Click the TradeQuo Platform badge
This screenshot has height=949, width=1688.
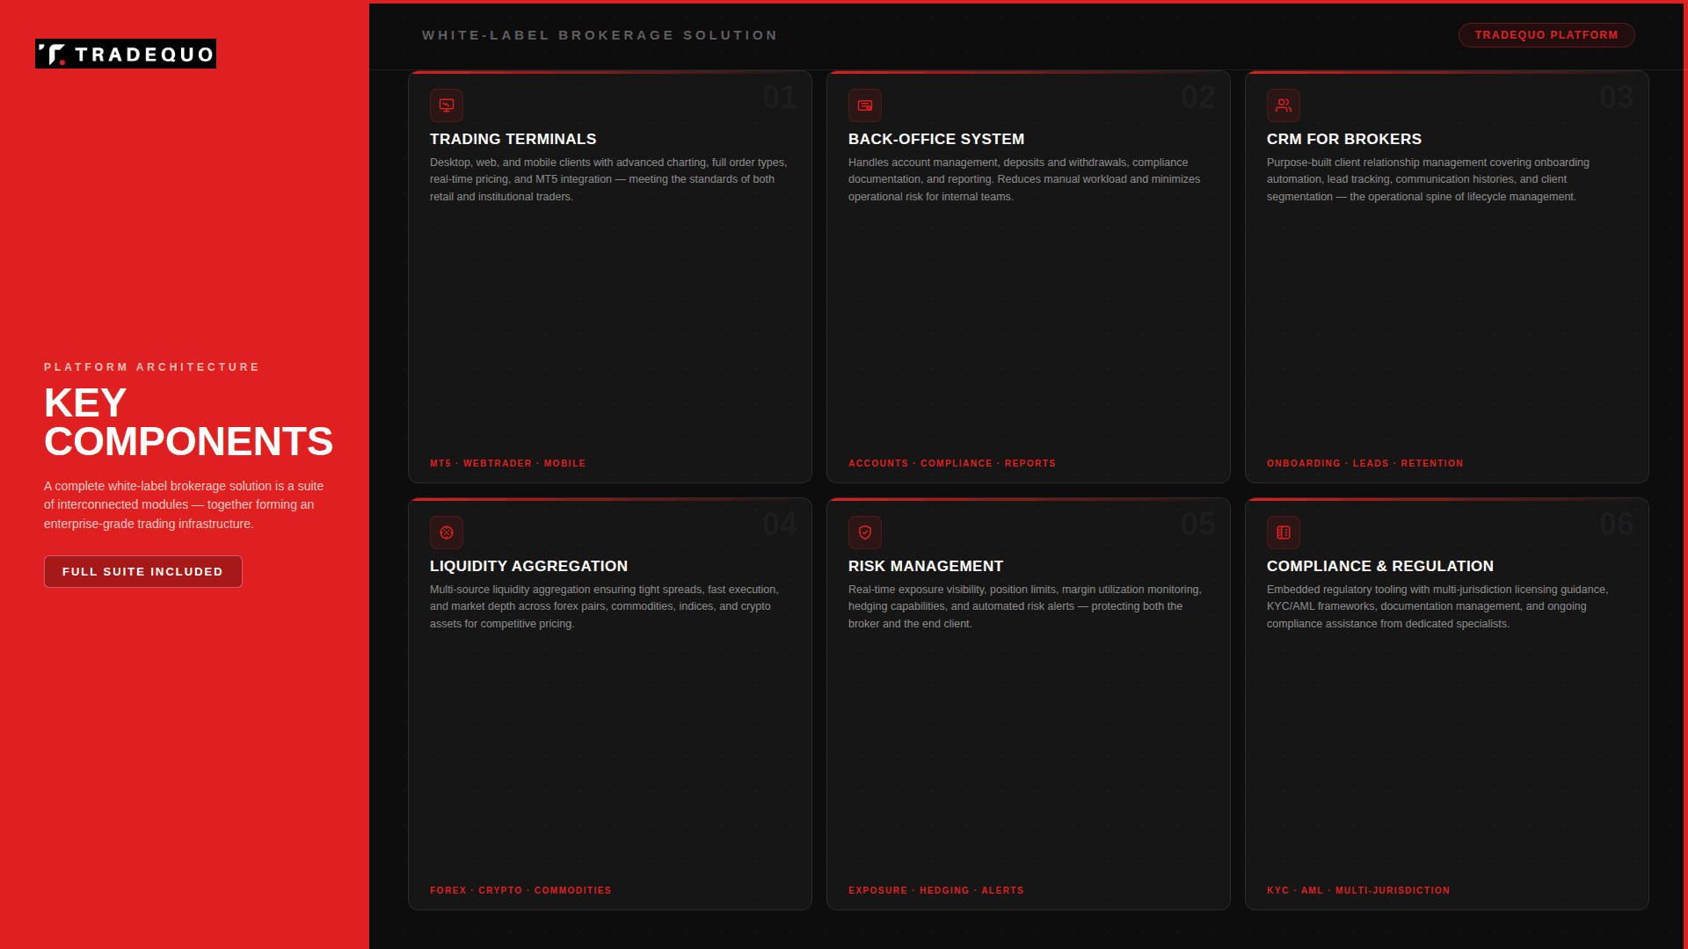tap(1546, 35)
